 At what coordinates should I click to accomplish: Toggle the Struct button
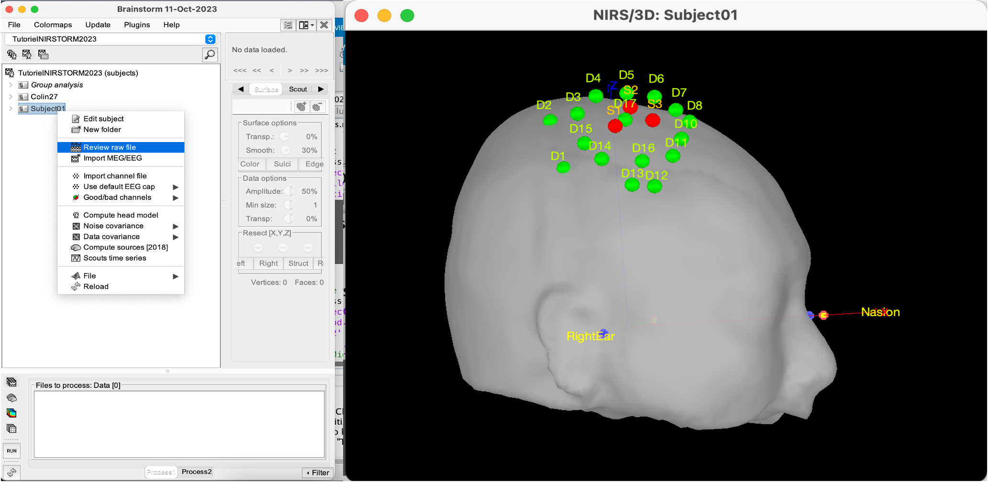(299, 264)
